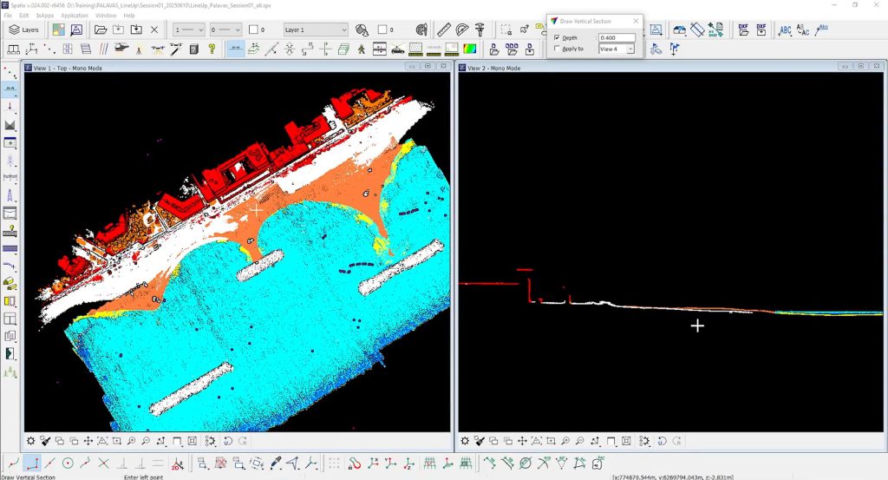Click View 2 settings gear icon

point(465,441)
